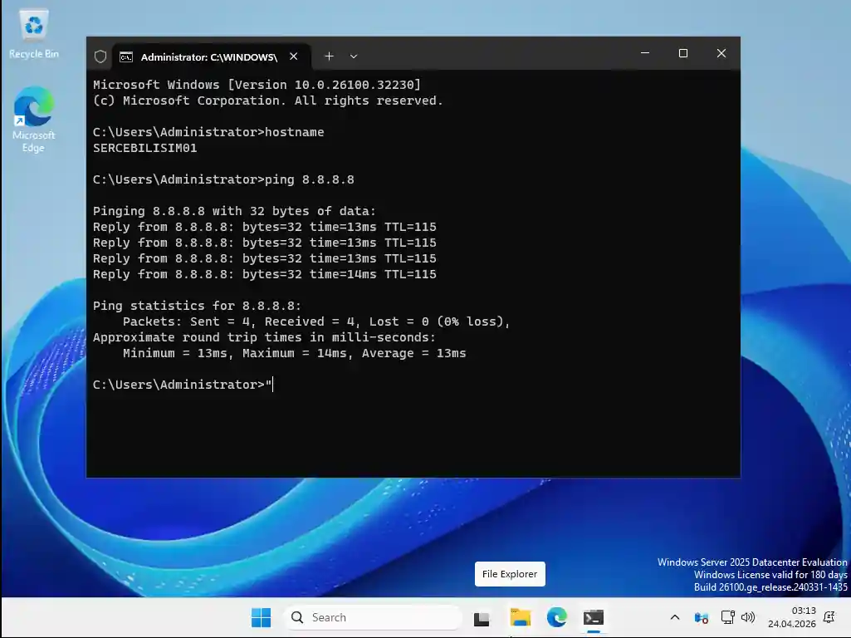Click the command prompt icon on the tab

[126, 57]
